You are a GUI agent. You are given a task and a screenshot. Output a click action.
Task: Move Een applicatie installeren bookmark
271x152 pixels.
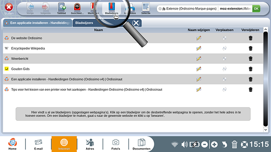click(224, 79)
